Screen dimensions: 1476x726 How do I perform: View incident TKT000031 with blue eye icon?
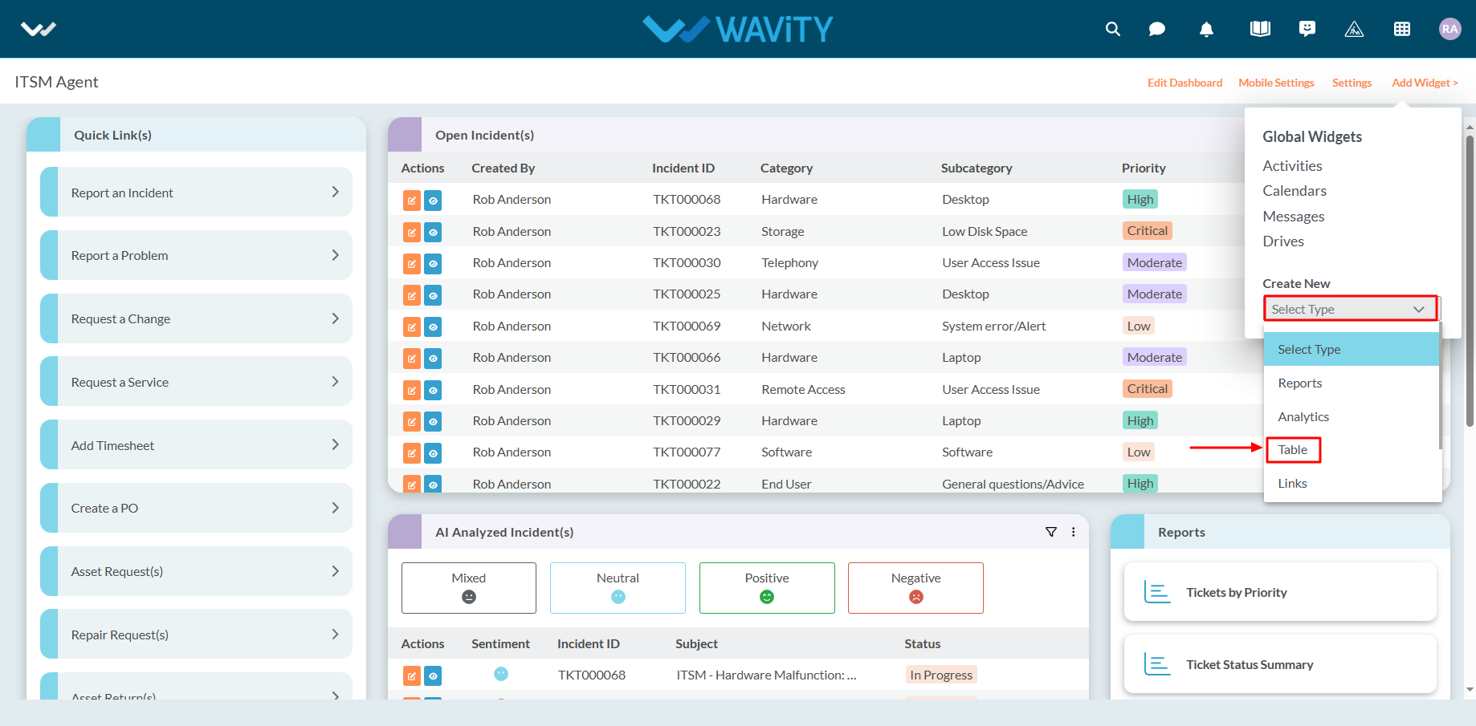point(433,390)
